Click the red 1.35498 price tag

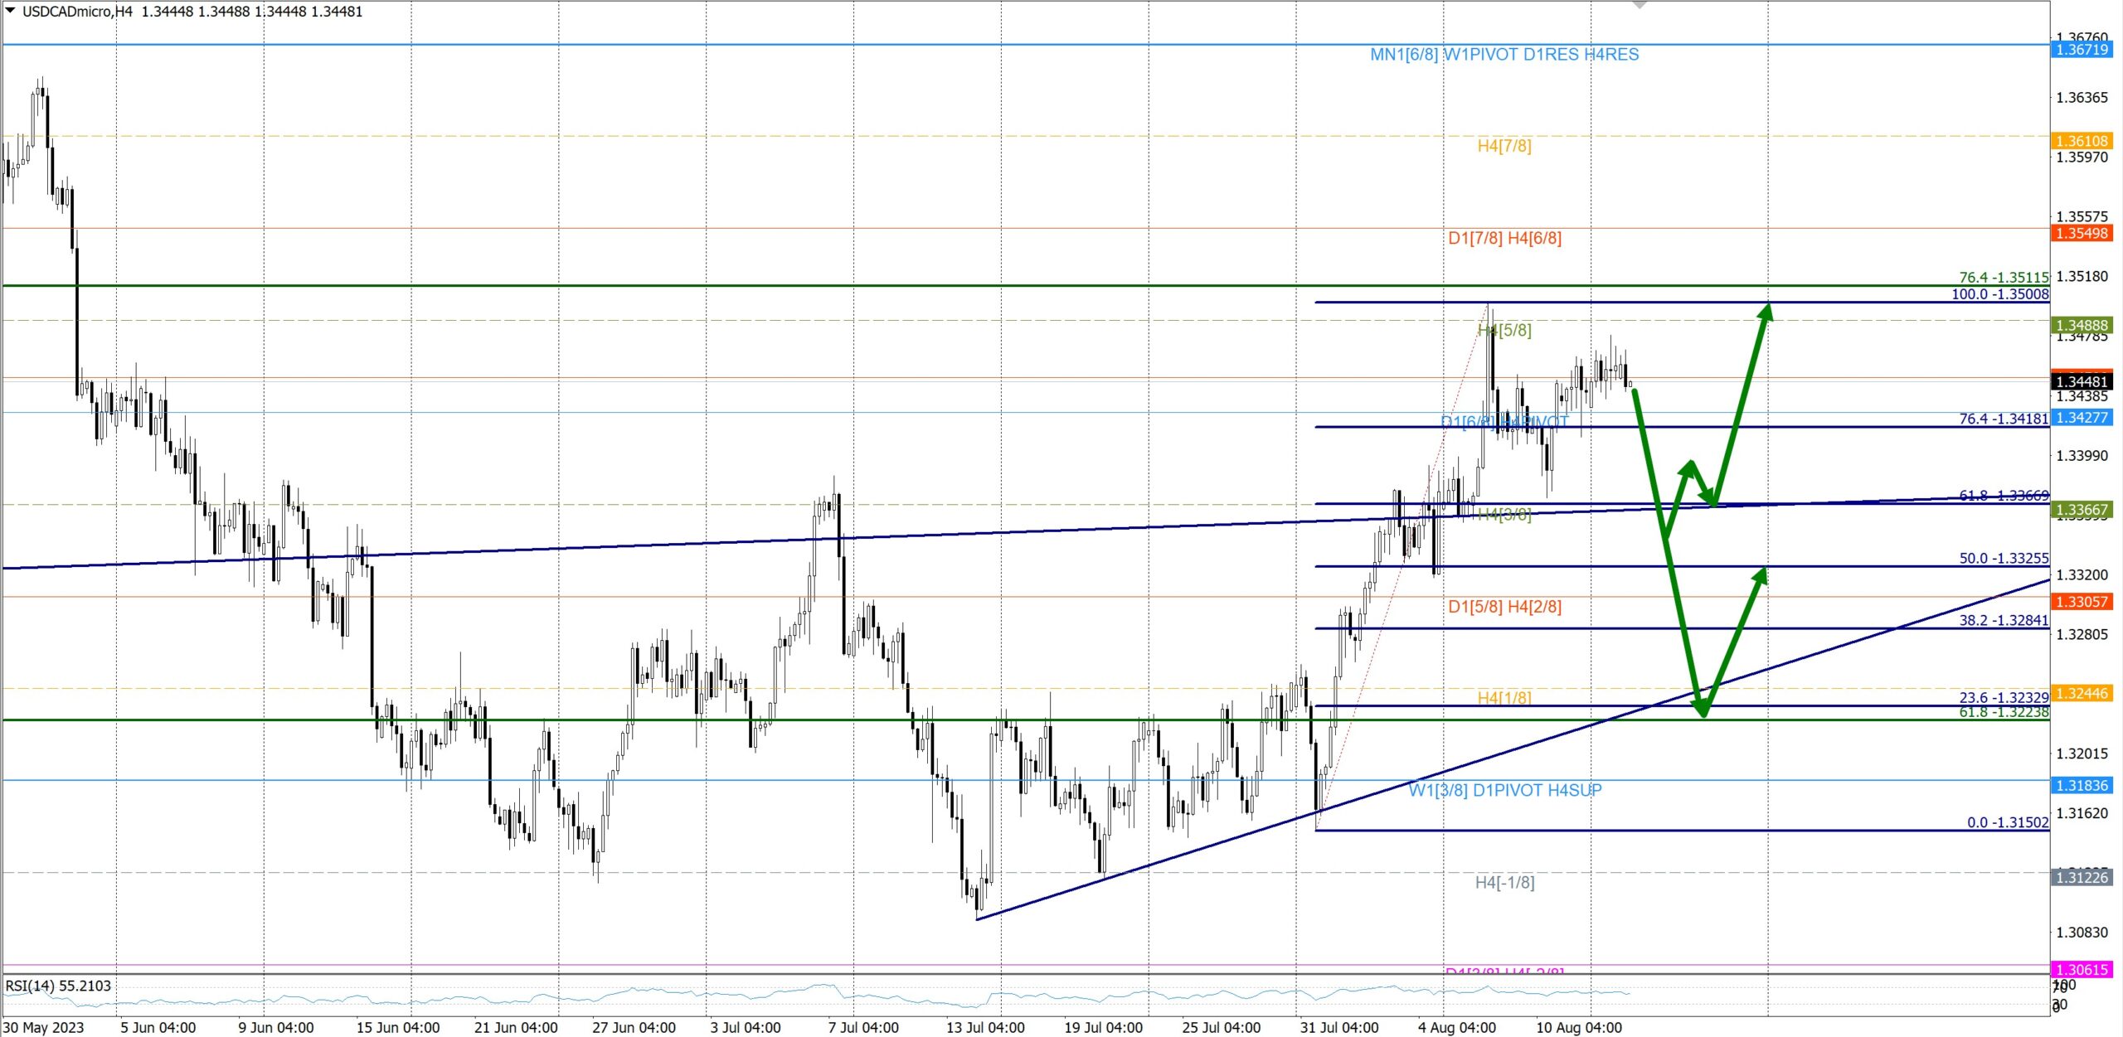pos(2081,234)
